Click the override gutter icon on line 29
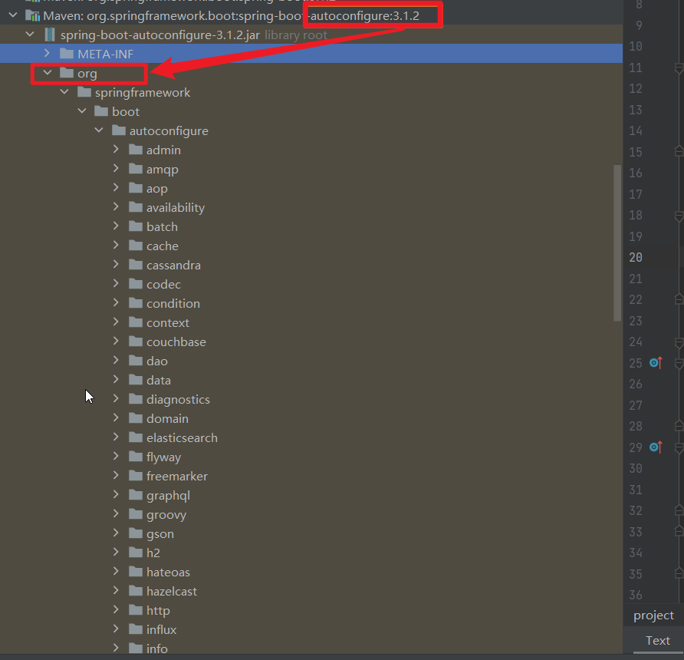Image resolution: width=684 pixels, height=660 pixels. click(656, 447)
